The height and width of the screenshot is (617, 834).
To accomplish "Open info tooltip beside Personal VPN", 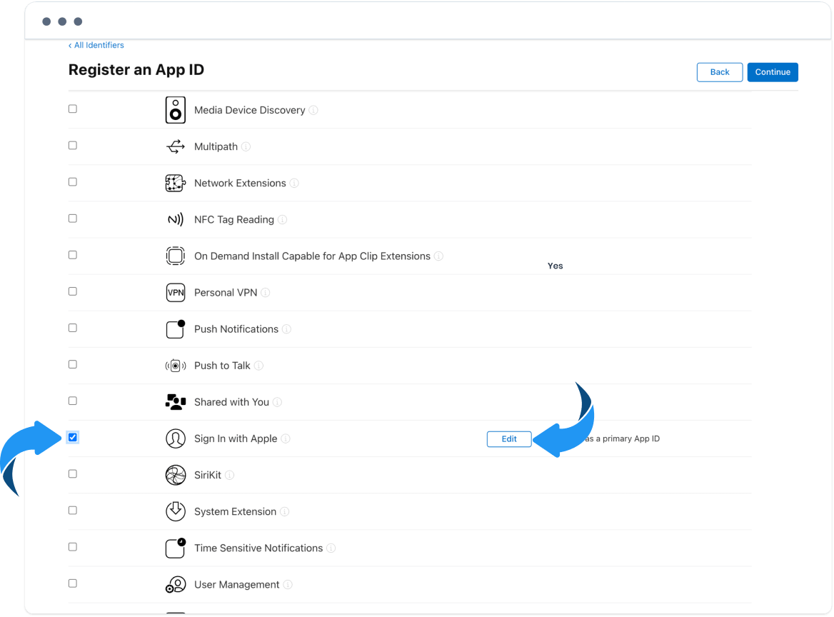I will (266, 293).
